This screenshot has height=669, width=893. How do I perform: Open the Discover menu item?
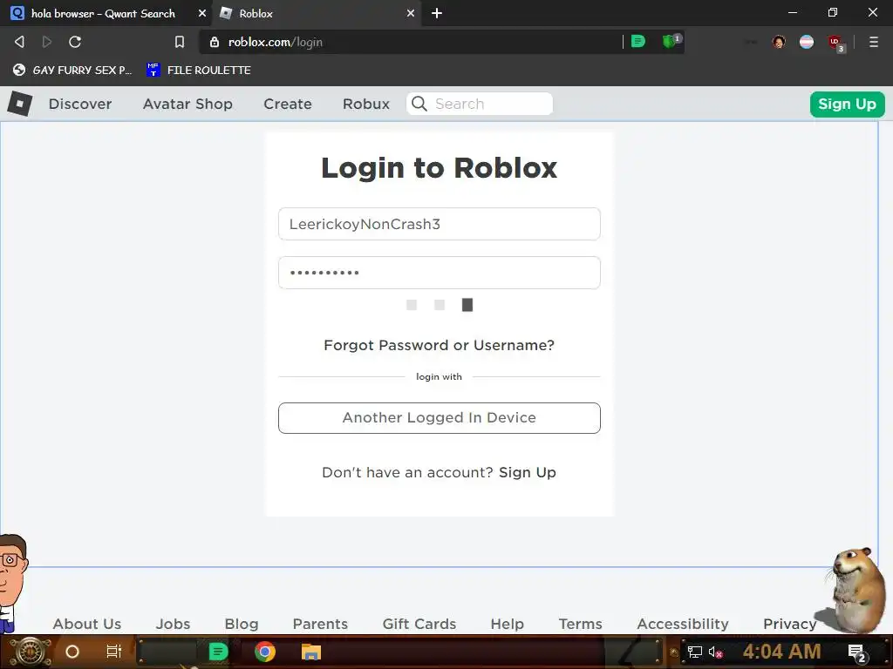pos(80,105)
